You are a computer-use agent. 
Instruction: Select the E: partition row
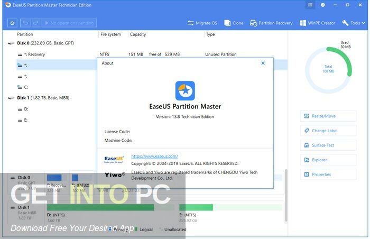[x=57, y=120]
